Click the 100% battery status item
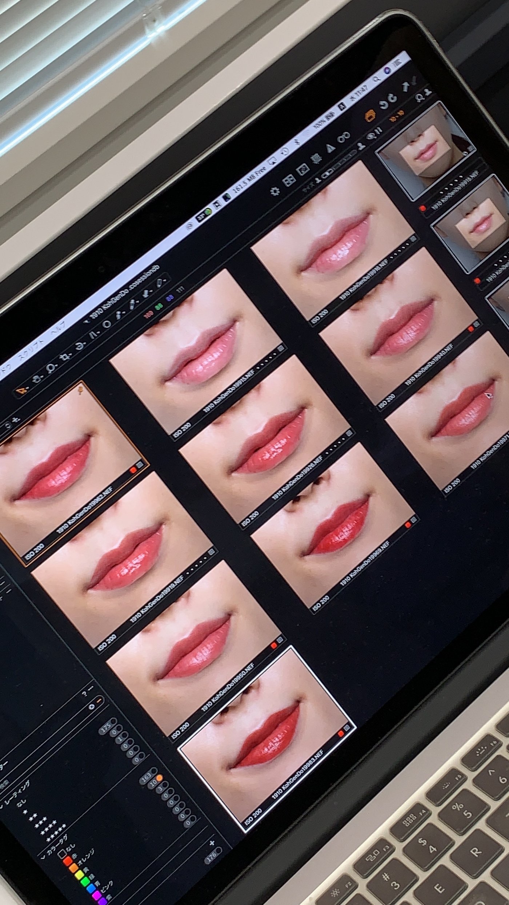509x905 pixels. pos(324,121)
